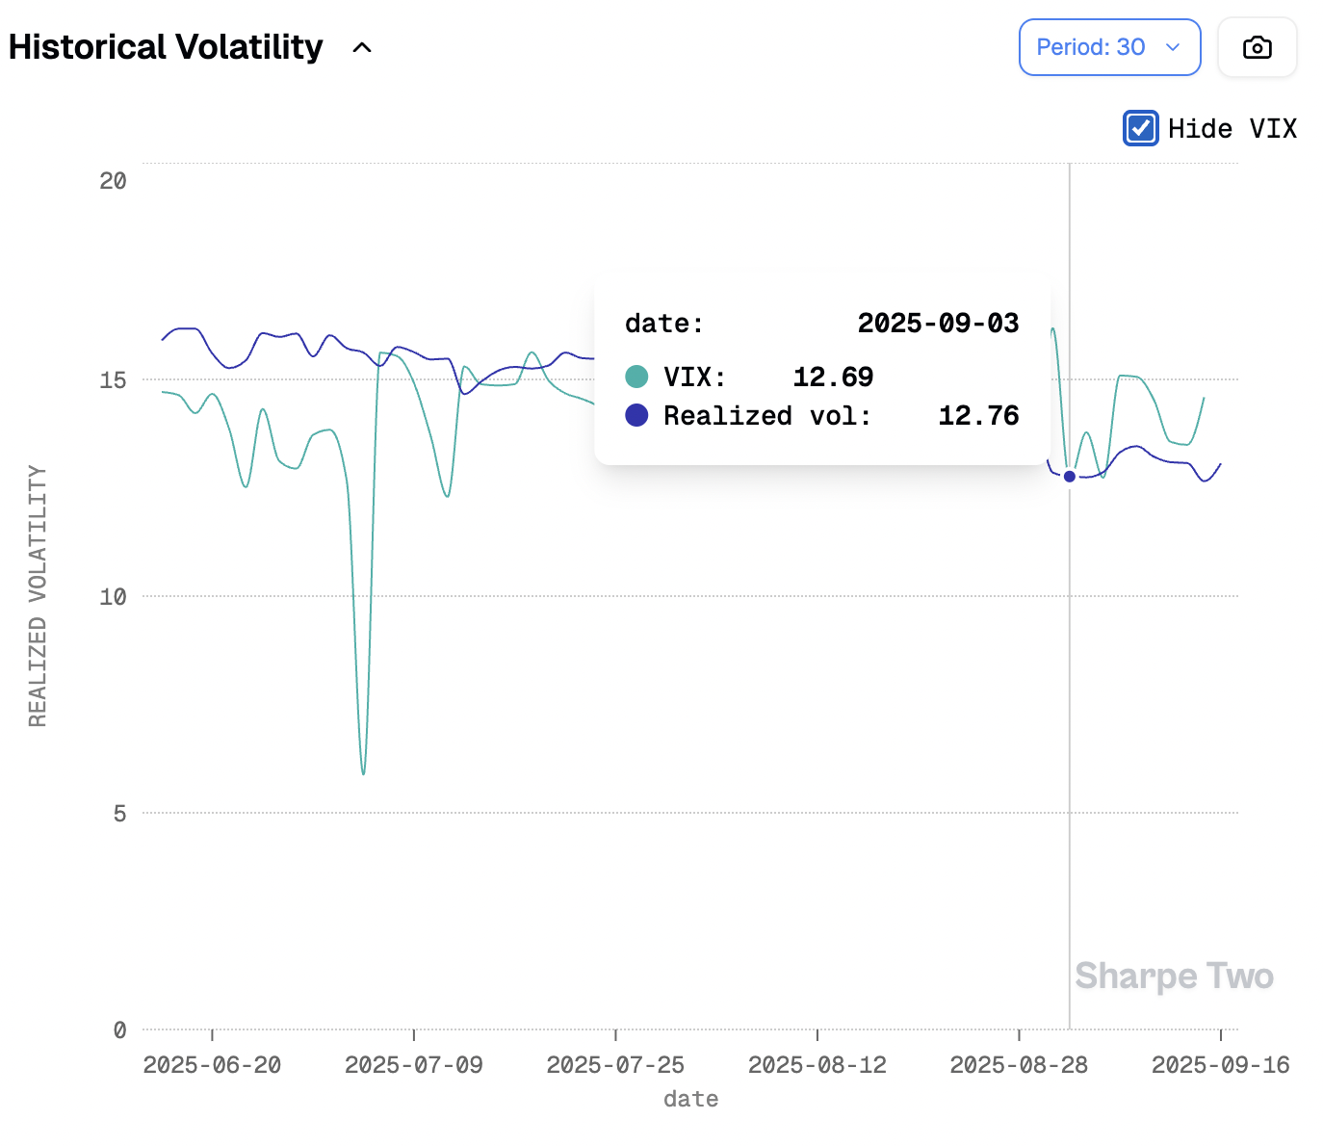Click the REALIZED VOLATILITY y-axis title
Image resolution: width=1323 pixels, height=1146 pixels.
tap(38, 596)
